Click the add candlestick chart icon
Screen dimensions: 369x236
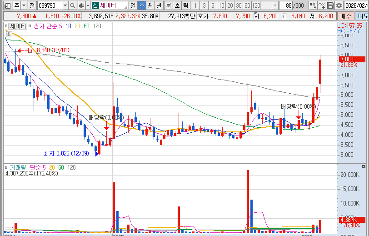point(313,5)
